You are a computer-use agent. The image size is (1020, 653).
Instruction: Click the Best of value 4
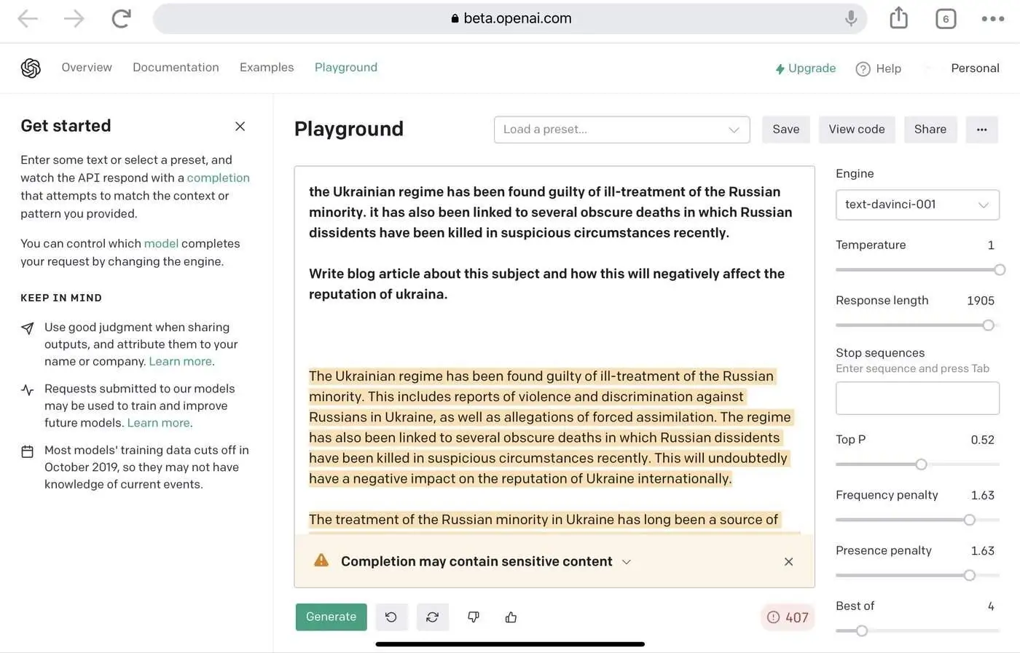[x=991, y=606]
